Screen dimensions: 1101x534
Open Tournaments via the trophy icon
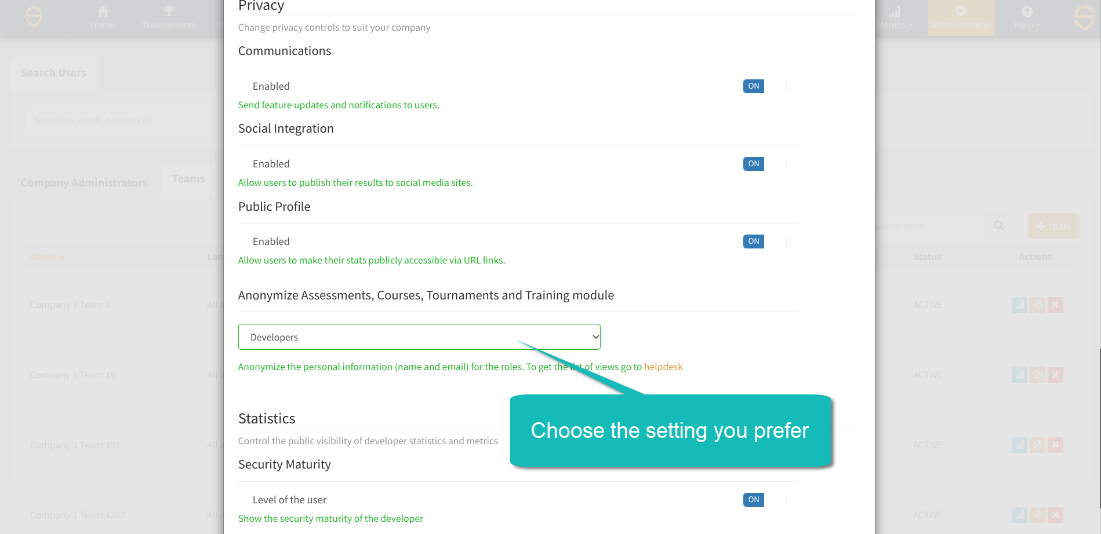(169, 12)
